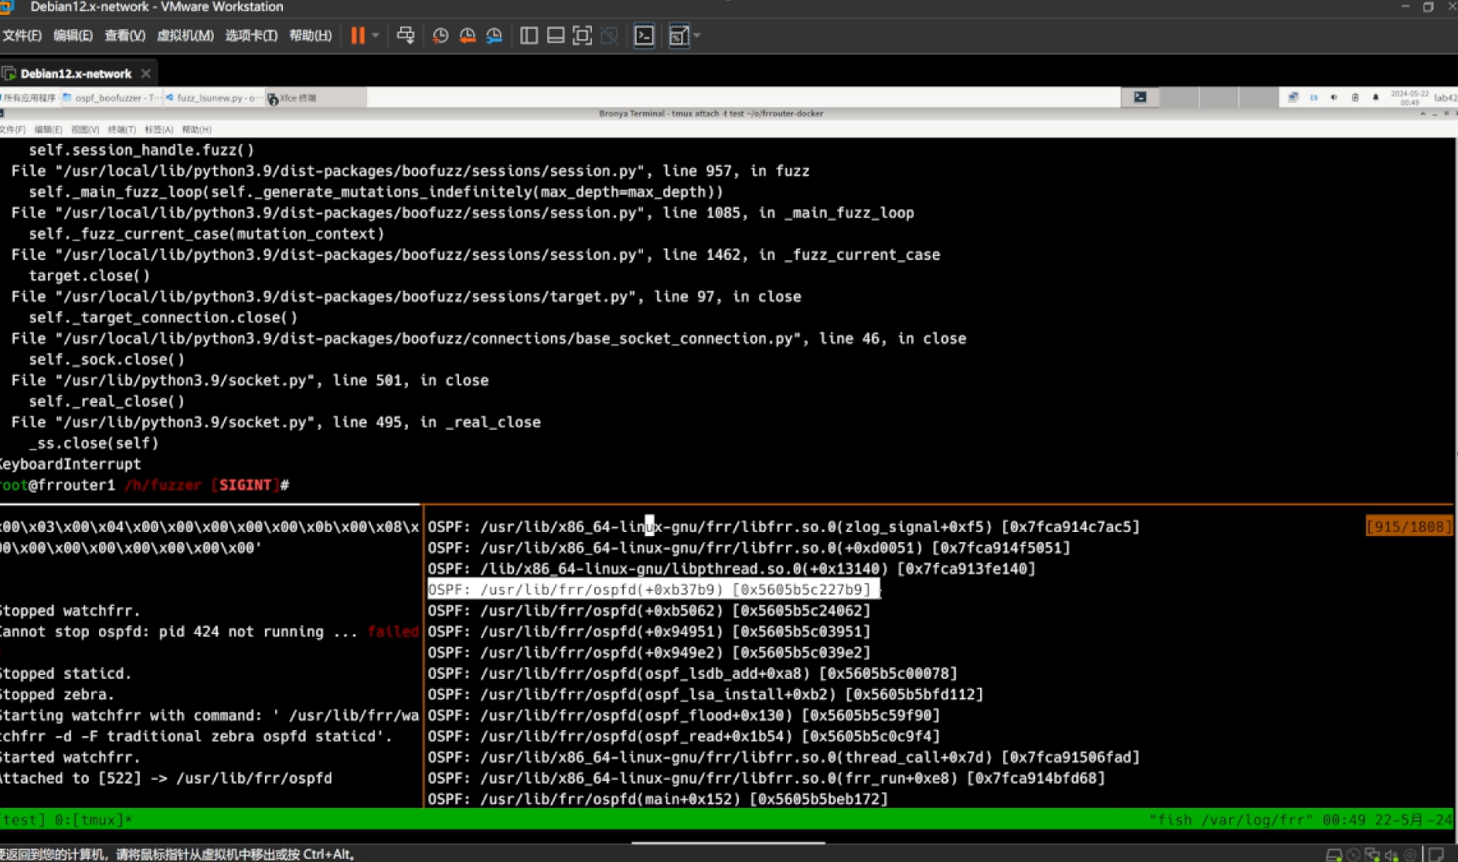Click the [915/1808] tmux scroll position indicator
Image resolution: width=1458 pixels, height=862 pixels.
point(1408,526)
